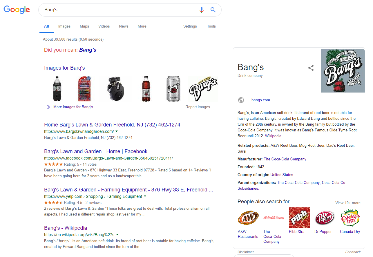Click the Dr Pepper text link

tap(323, 232)
